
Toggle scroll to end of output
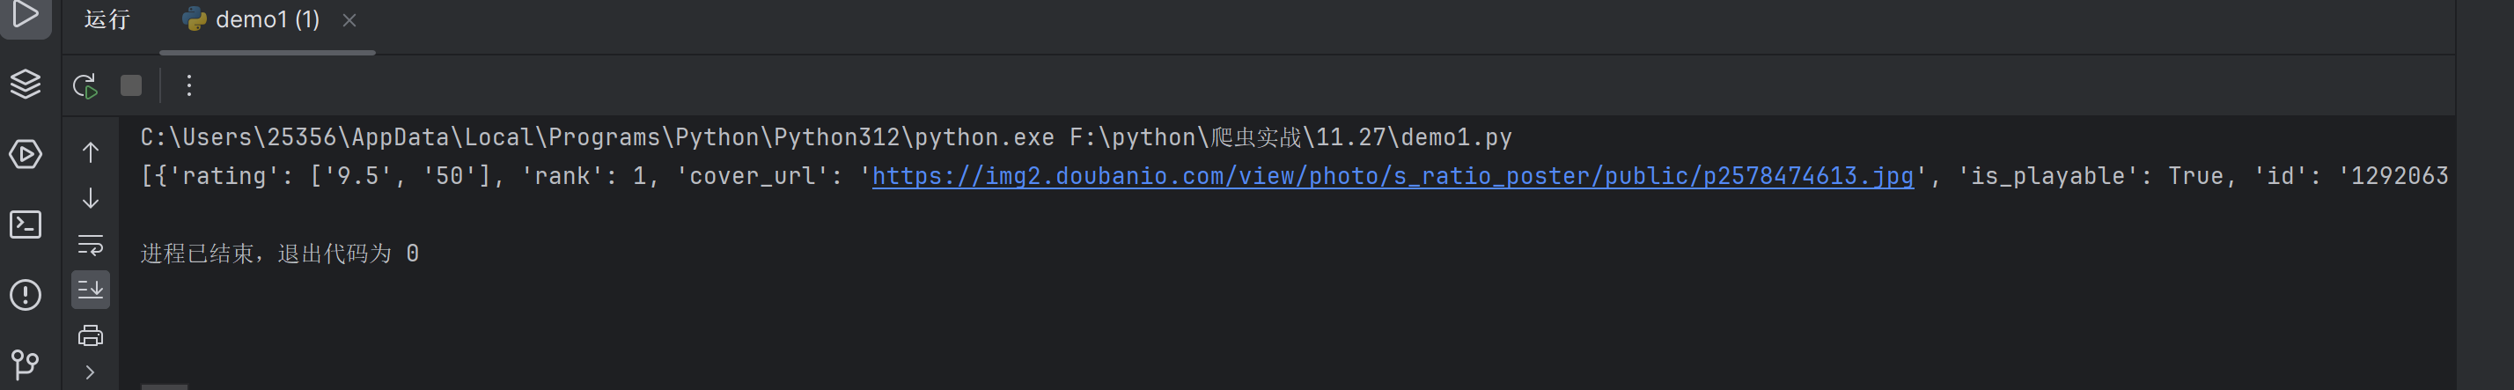pos(90,290)
